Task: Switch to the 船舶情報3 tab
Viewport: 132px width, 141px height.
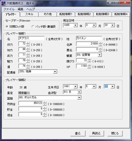Action: click(x=102, y=14)
